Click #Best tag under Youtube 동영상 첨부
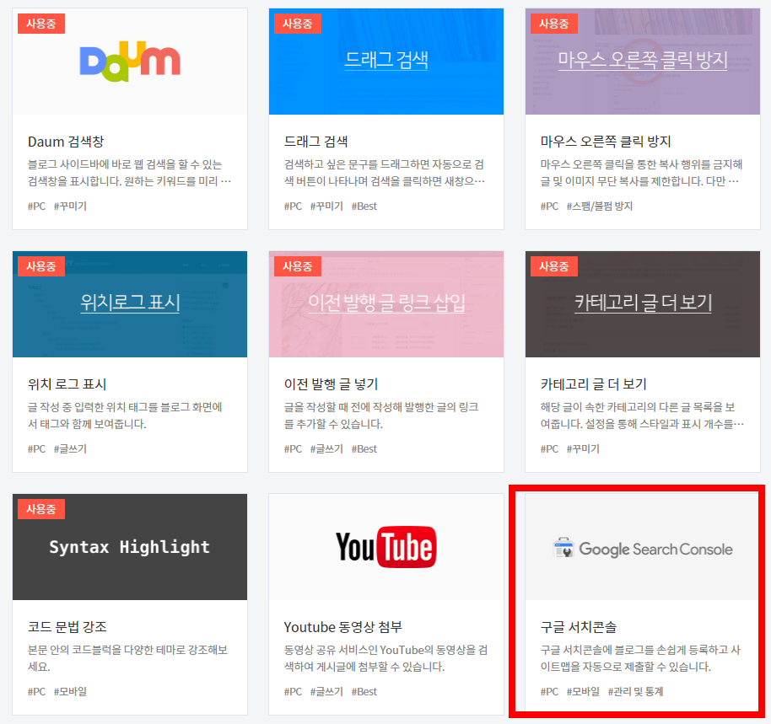771x724 pixels. pyautogui.click(x=364, y=692)
